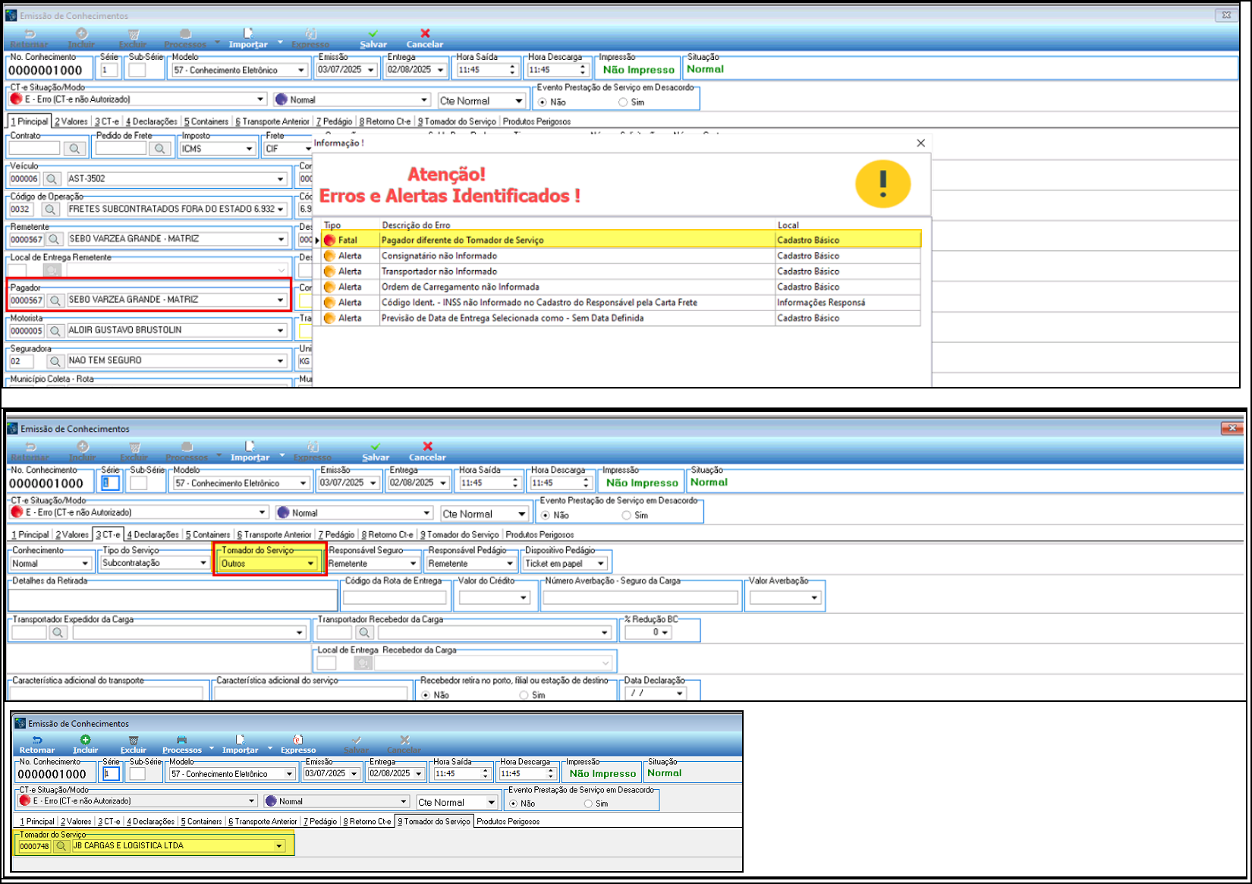Select Fatal error row Pagador diferente do Tomador
The image size is (1252, 884).
pyautogui.click(x=621, y=240)
